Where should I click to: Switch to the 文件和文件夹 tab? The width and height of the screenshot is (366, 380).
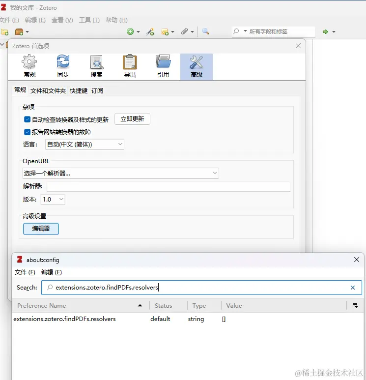(x=48, y=91)
